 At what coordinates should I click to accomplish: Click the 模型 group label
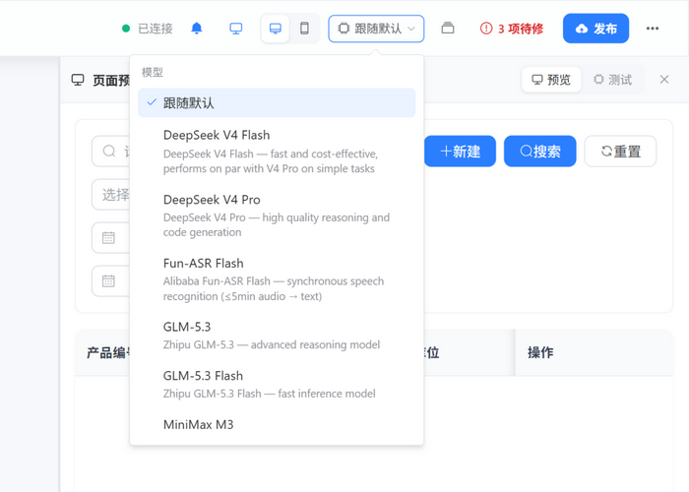point(153,72)
